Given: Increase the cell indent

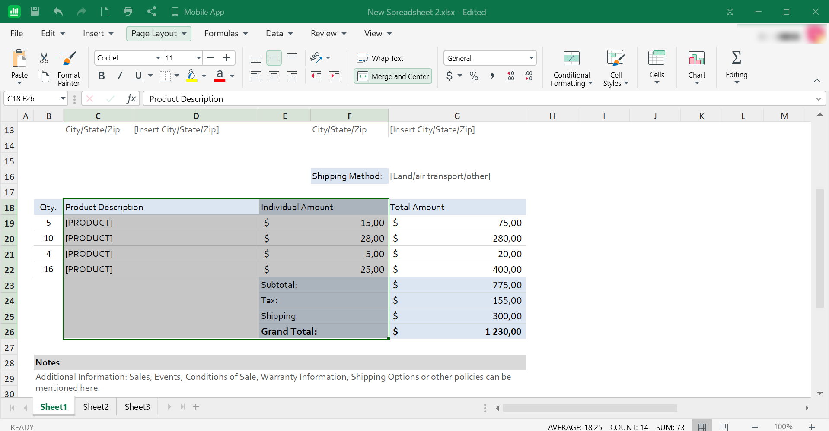Looking at the screenshot, I should (x=335, y=76).
